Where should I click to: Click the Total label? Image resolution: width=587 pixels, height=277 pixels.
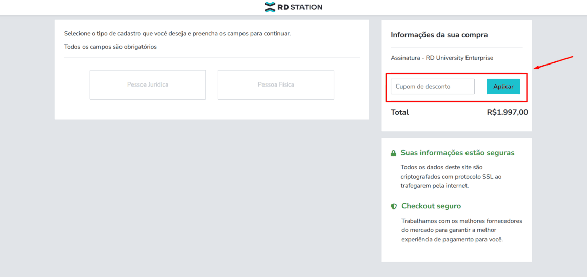coord(400,112)
